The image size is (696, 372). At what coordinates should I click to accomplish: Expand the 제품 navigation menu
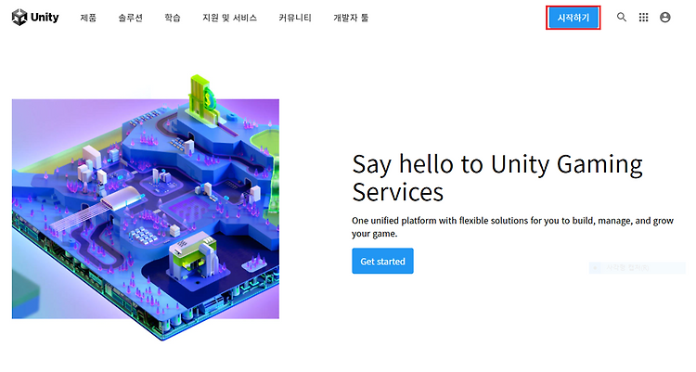click(x=88, y=18)
